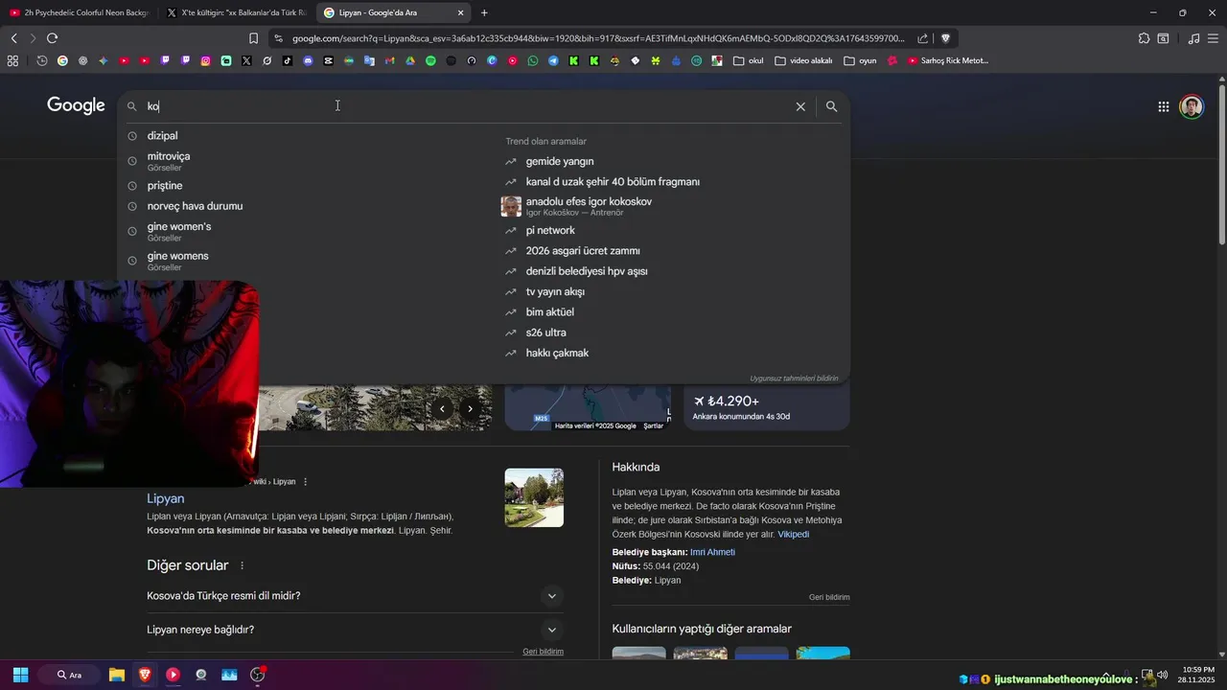
Task: Open the 'okul' bookmarks folder
Action: click(748, 60)
